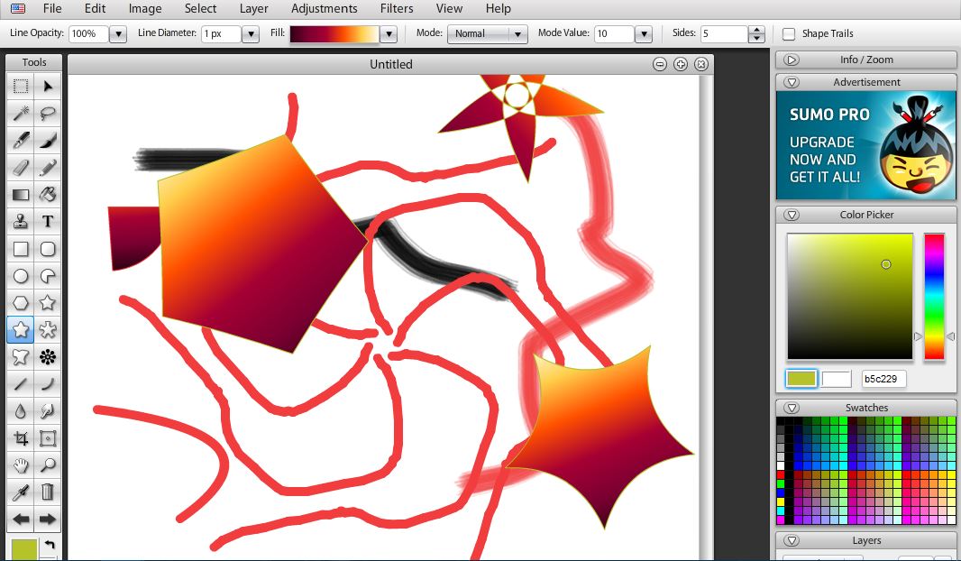Click the SUMO PRO upgrade advertisement
Image resolution: width=961 pixels, height=561 pixels.
pos(864,144)
